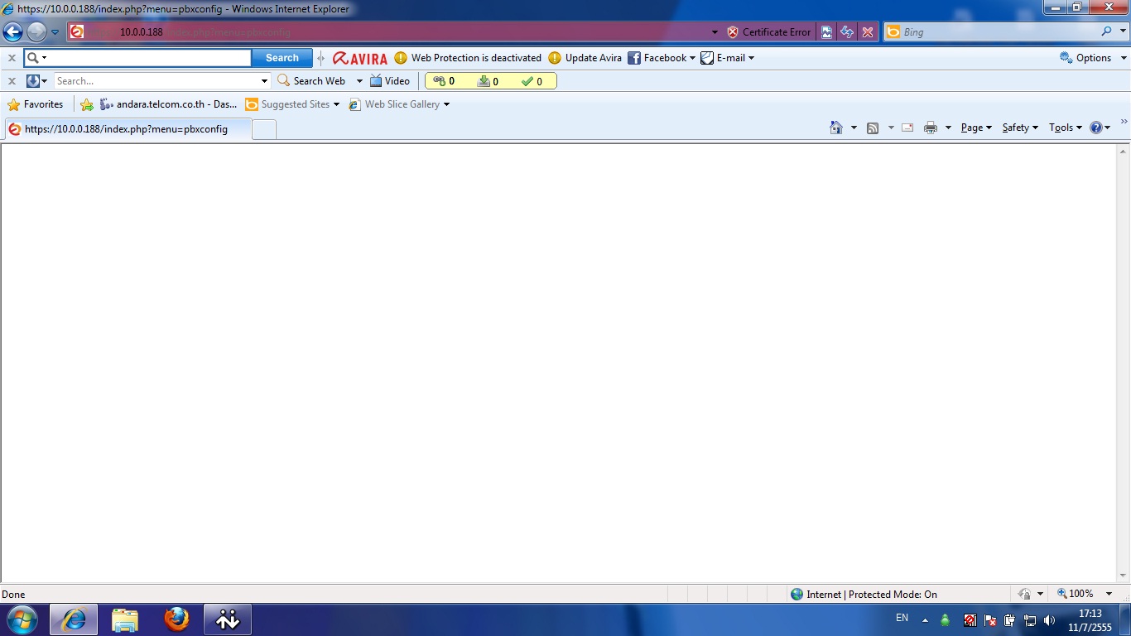The width and height of the screenshot is (1131, 636).
Task: Click the Home icon in command bar
Action: coord(836,128)
